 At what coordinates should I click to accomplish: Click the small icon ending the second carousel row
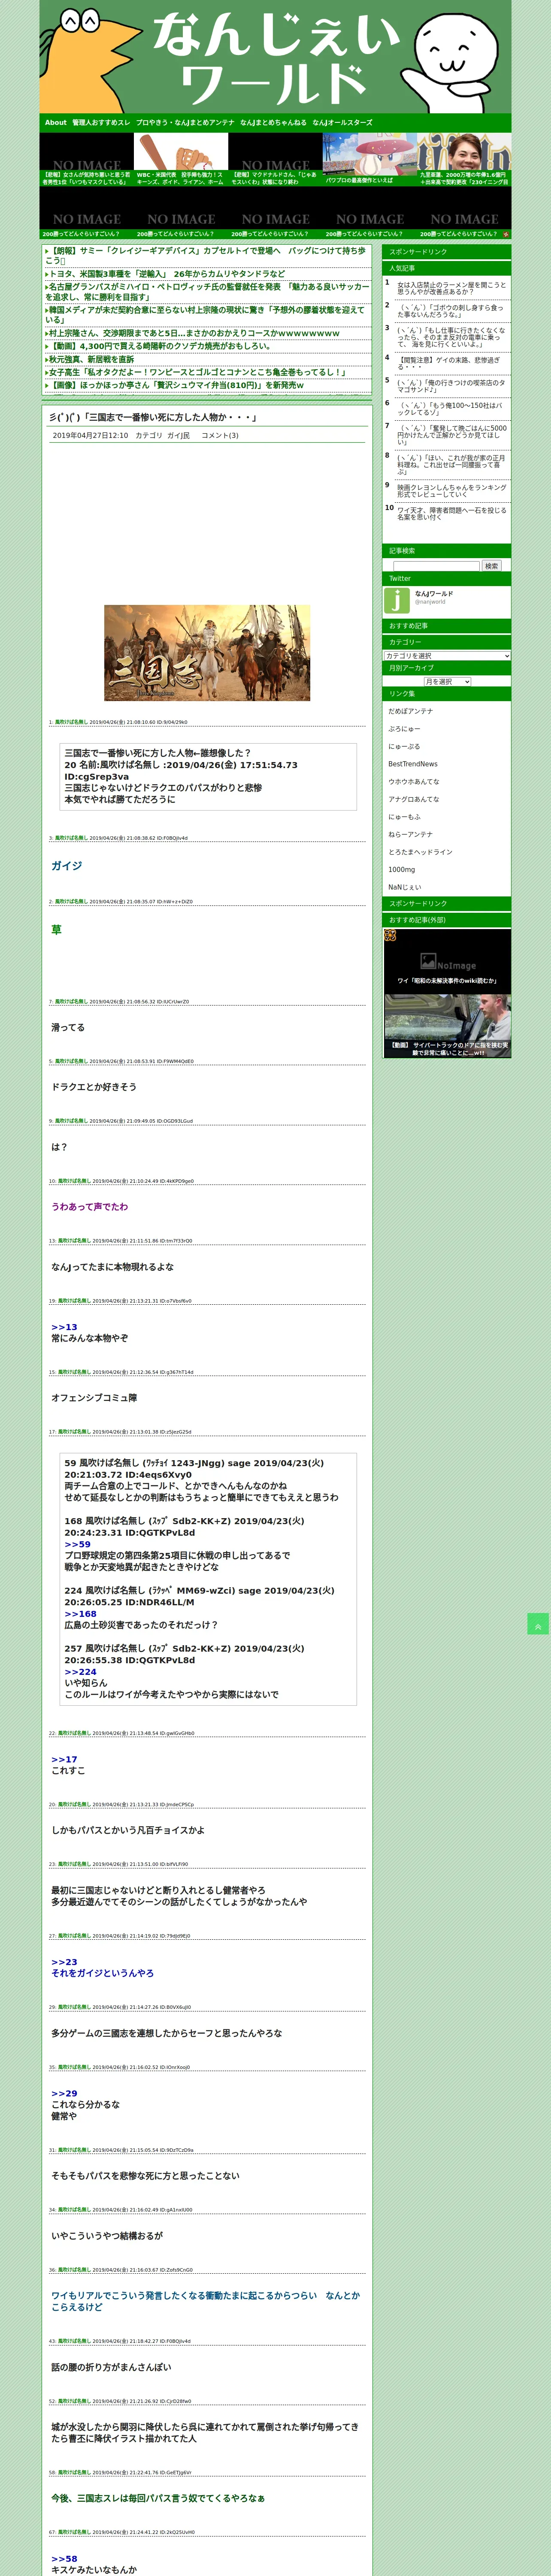pyautogui.click(x=506, y=234)
